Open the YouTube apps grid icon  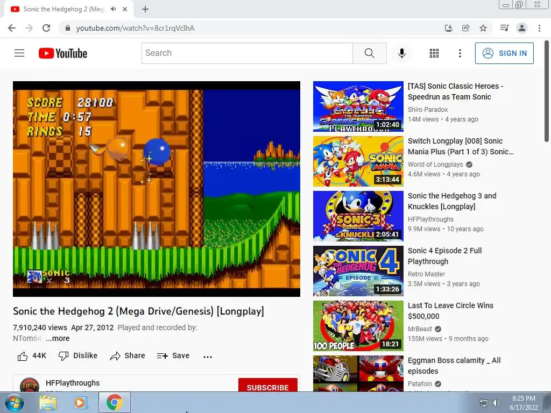click(x=434, y=53)
